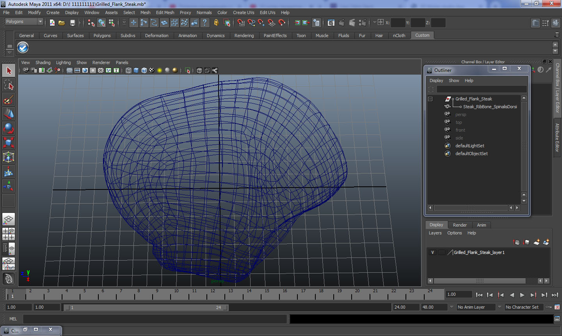This screenshot has height=336, width=562.
Task: Jump to the end of playback range
Action: click(555, 295)
